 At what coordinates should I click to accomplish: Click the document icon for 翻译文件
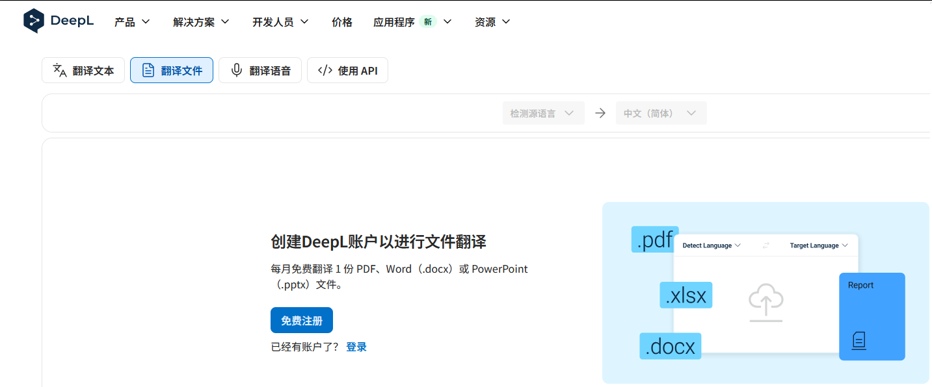pos(148,70)
